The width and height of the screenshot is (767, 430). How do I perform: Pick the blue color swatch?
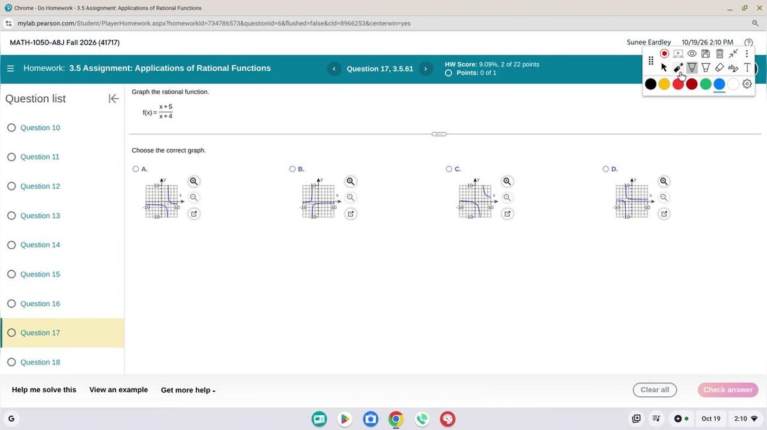pyautogui.click(x=719, y=84)
